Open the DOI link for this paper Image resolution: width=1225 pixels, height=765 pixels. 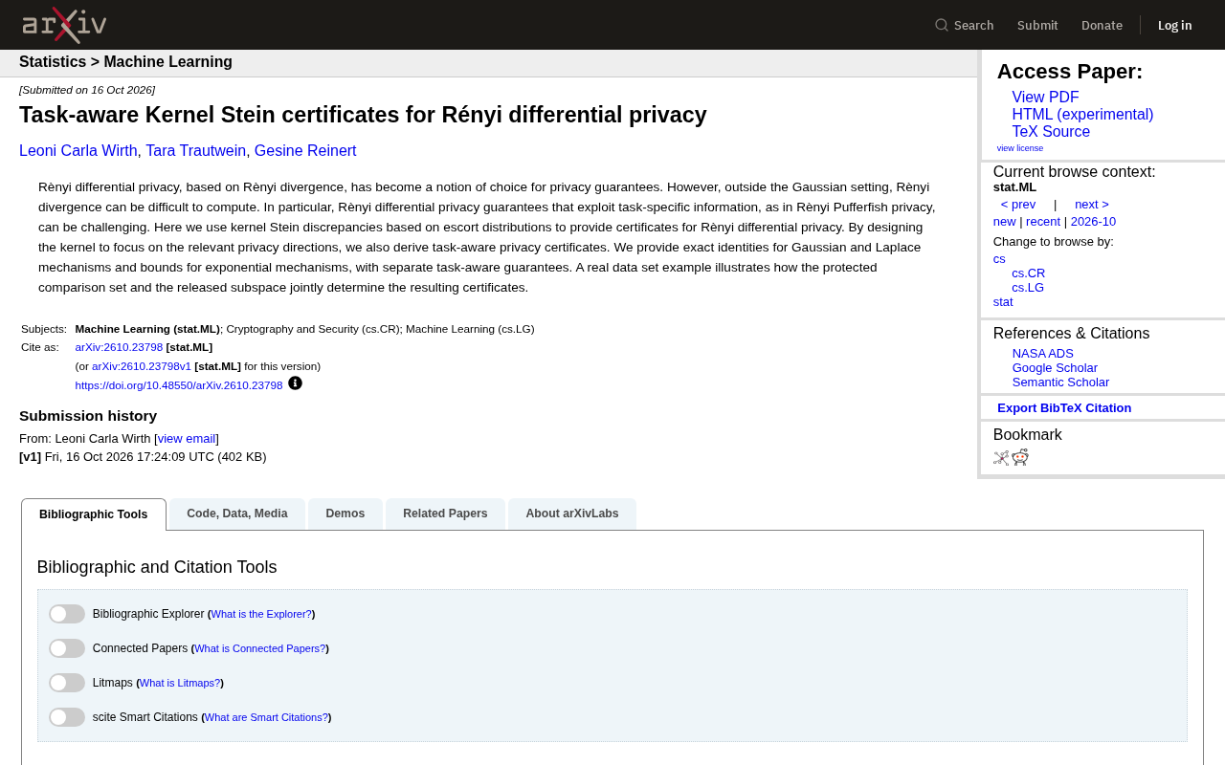179,385
